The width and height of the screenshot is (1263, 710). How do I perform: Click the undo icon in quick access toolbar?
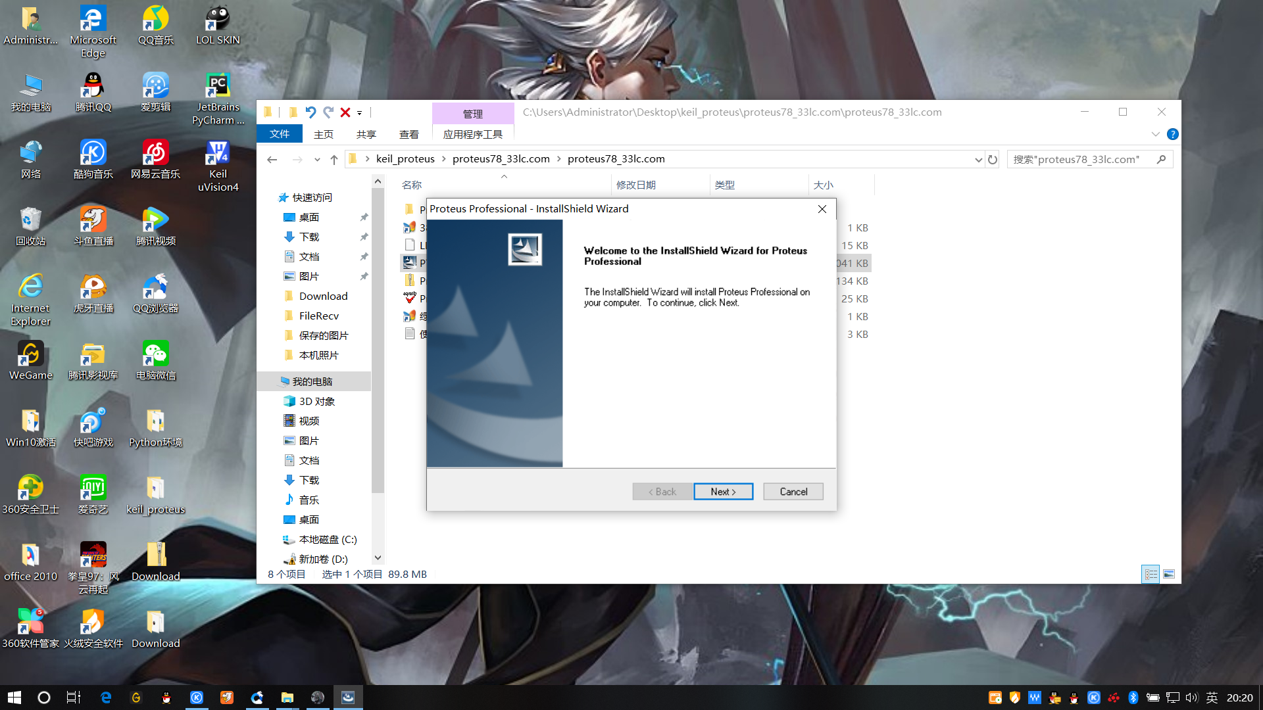(310, 112)
